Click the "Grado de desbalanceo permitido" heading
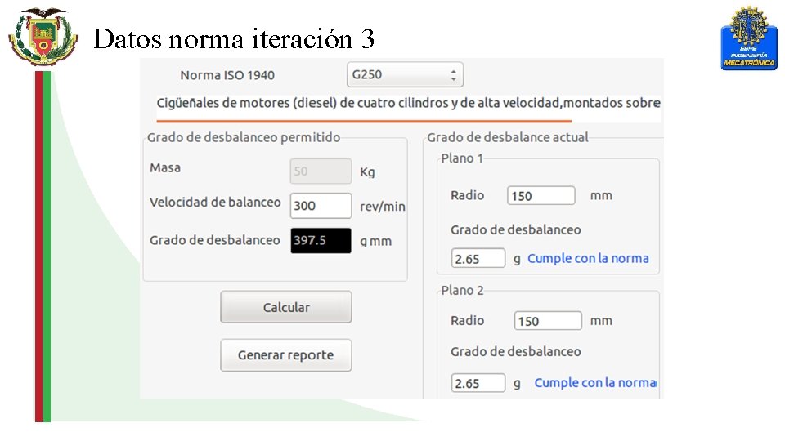The image size is (785, 441). [244, 137]
